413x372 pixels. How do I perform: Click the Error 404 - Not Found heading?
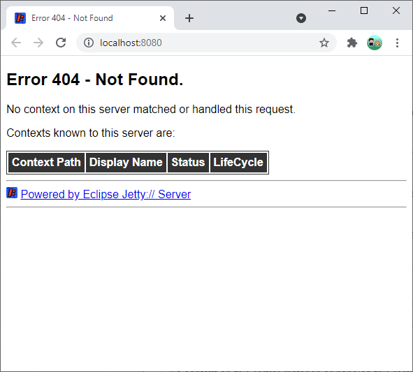tap(95, 79)
